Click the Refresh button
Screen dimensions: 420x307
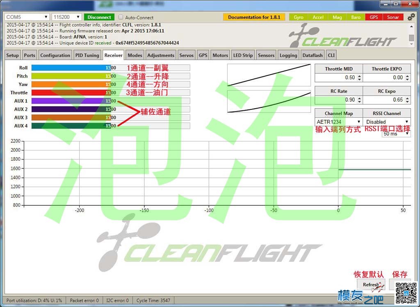371,284
